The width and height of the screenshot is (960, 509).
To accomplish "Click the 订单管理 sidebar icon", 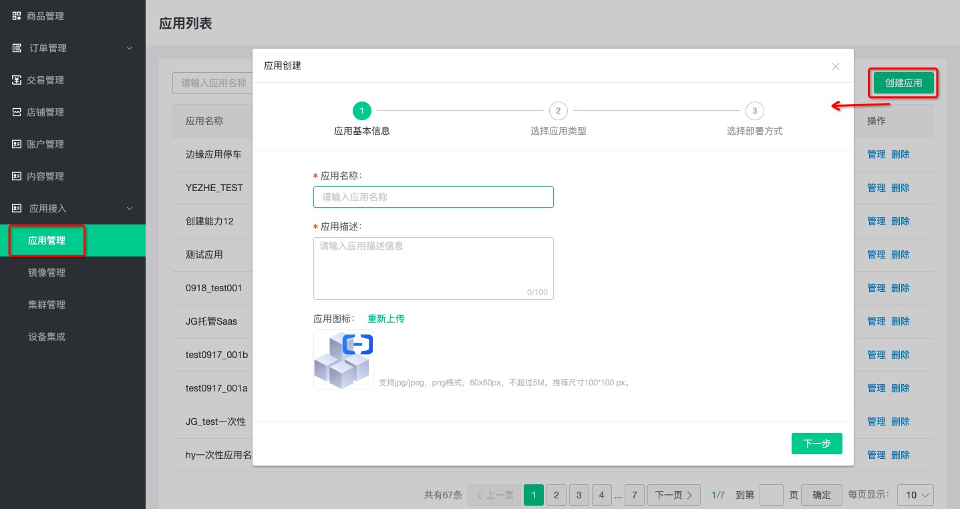I will [x=17, y=48].
